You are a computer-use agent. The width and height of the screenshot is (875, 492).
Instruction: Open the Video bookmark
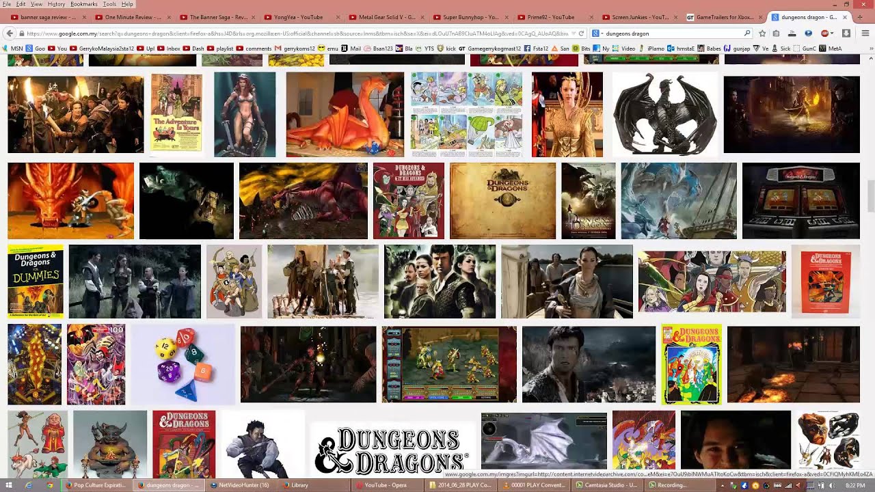[x=624, y=49]
